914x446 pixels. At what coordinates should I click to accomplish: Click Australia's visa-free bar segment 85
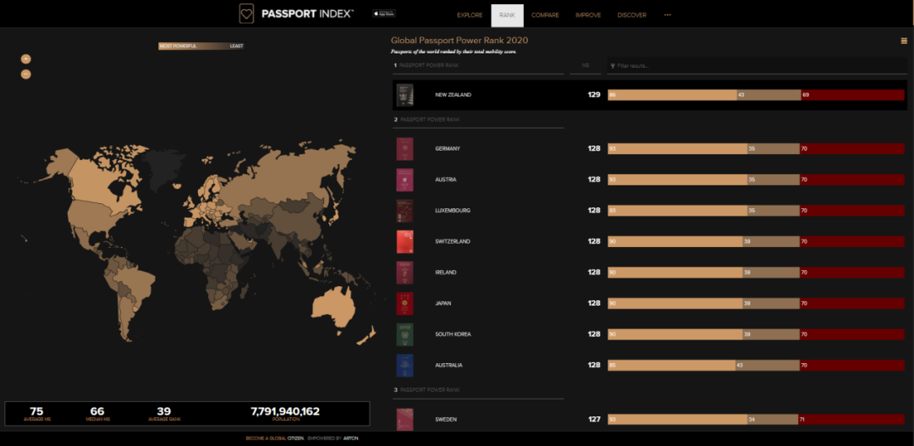click(671, 365)
